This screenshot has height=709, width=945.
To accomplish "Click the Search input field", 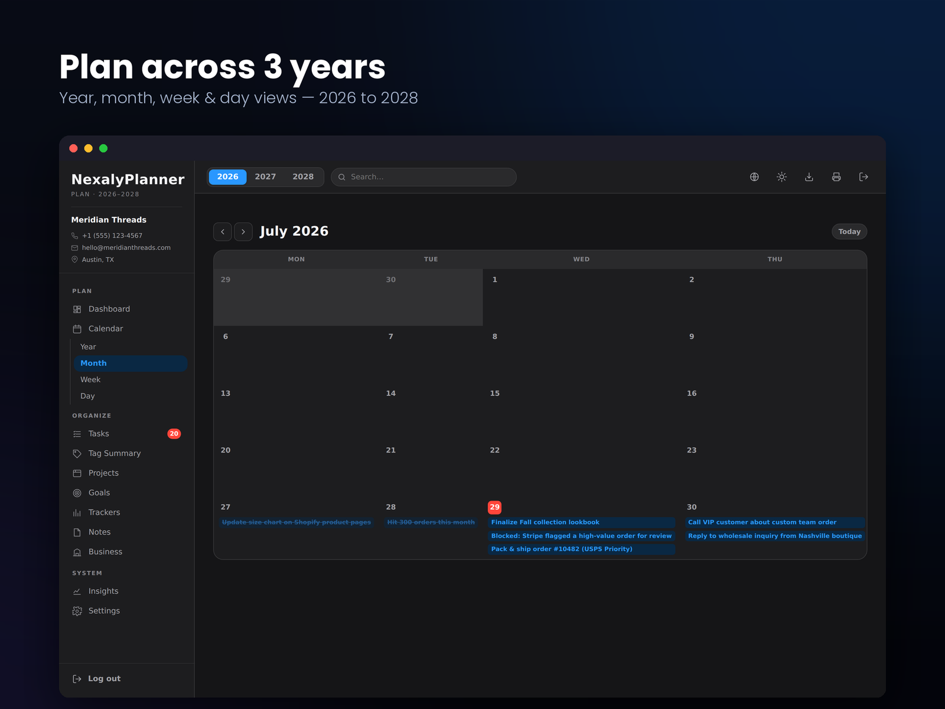I will 423,177.
